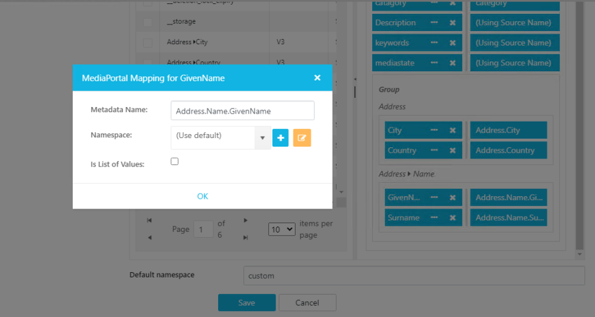Open options for Country mapping

click(x=434, y=151)
